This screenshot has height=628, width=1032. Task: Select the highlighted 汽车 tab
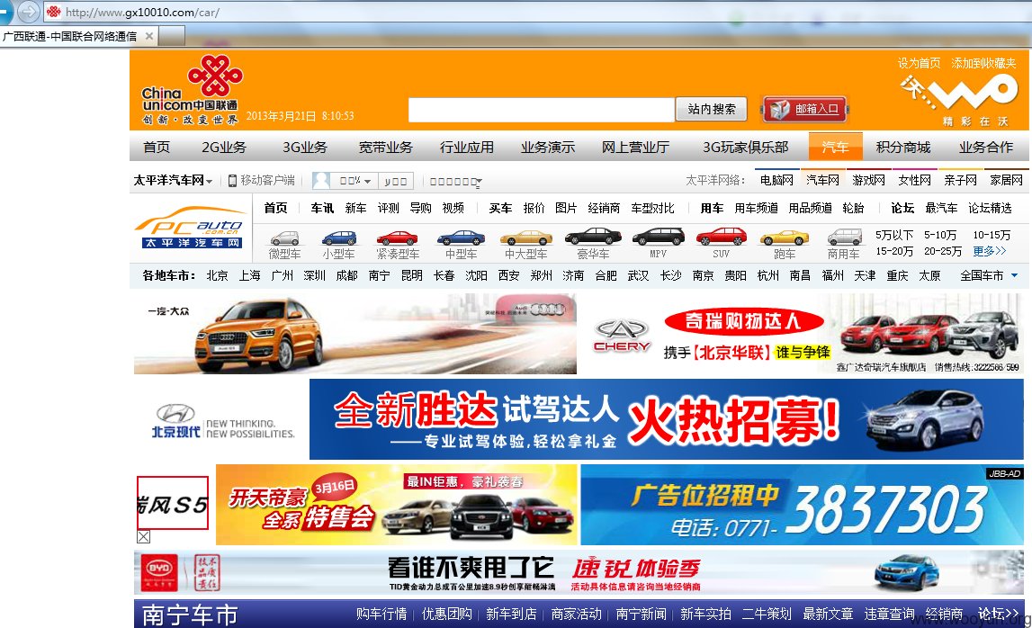[835, 146]
